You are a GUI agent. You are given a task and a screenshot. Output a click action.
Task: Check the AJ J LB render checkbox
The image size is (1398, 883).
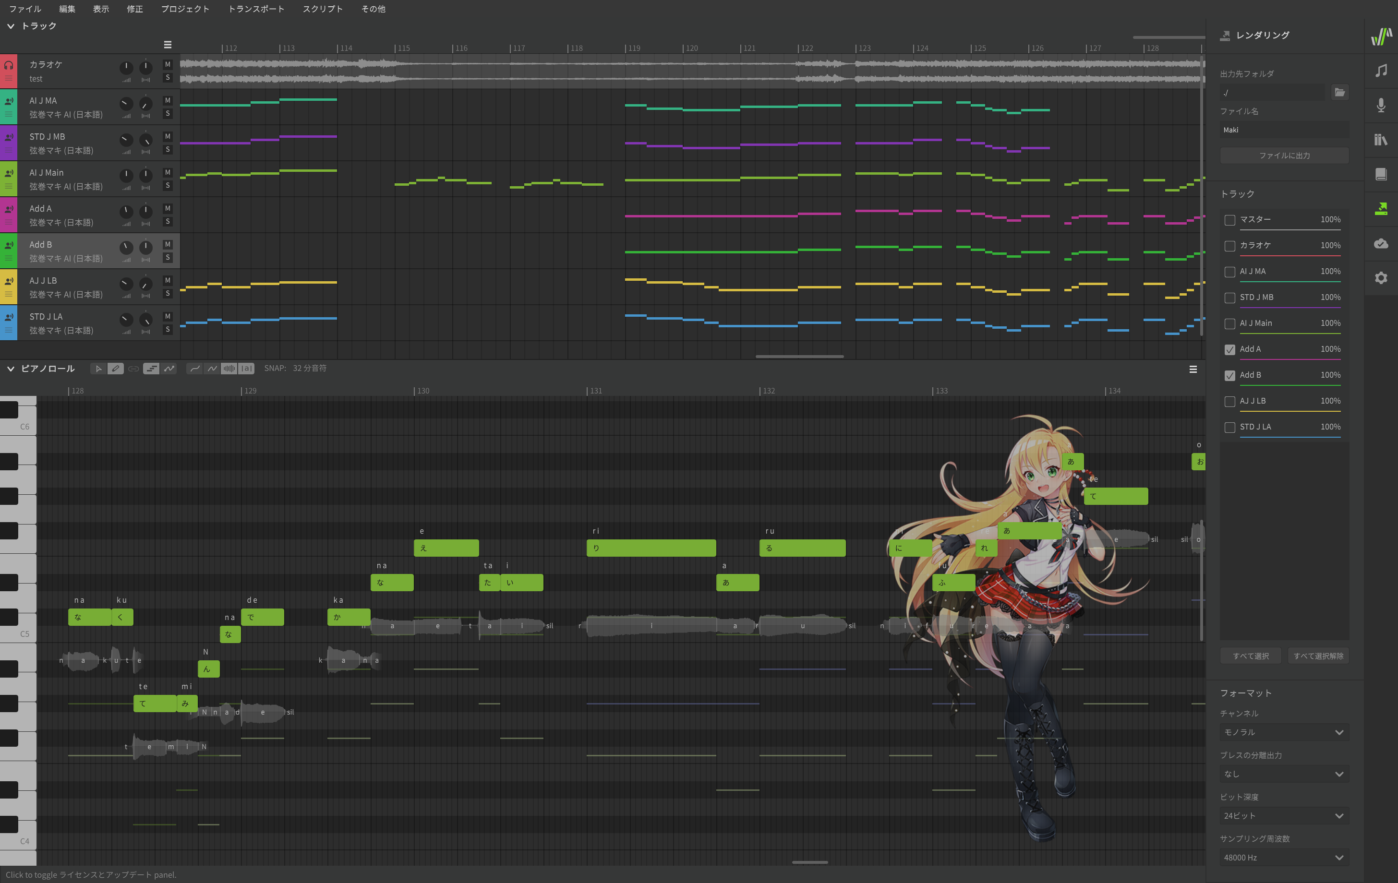(1229, 402)
